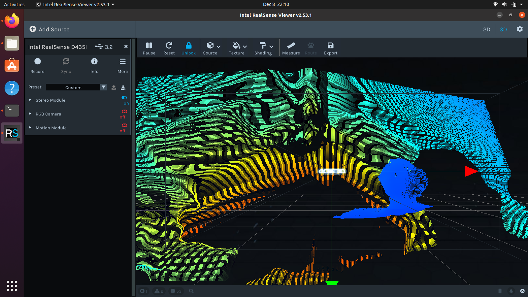Click the RealSense Viewer dock icon

(12, 133)
